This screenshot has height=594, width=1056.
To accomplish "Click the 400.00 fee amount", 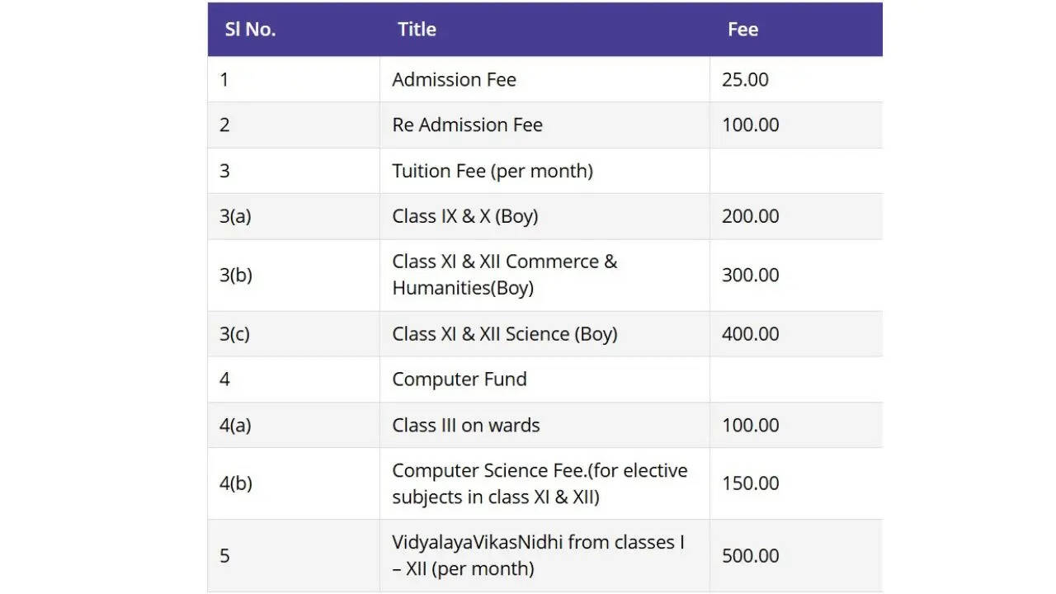I will [750, 334].
